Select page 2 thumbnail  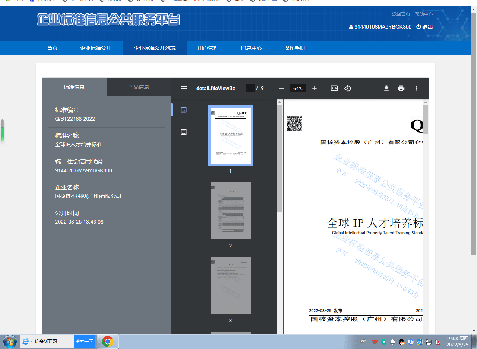231,211
